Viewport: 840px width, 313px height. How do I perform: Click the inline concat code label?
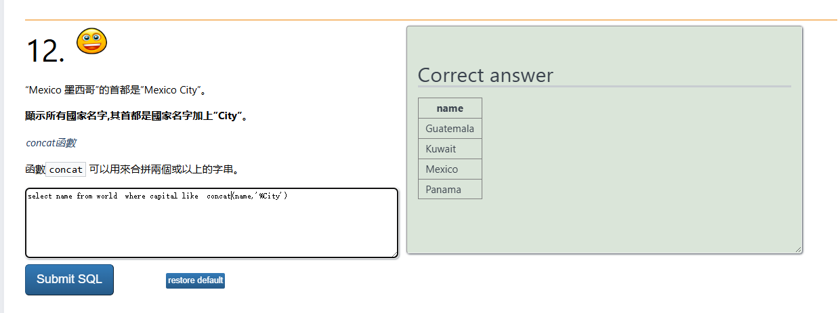66,169
